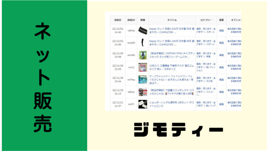Click the date 22/11/21 11:47

click(x=118, y=104)
